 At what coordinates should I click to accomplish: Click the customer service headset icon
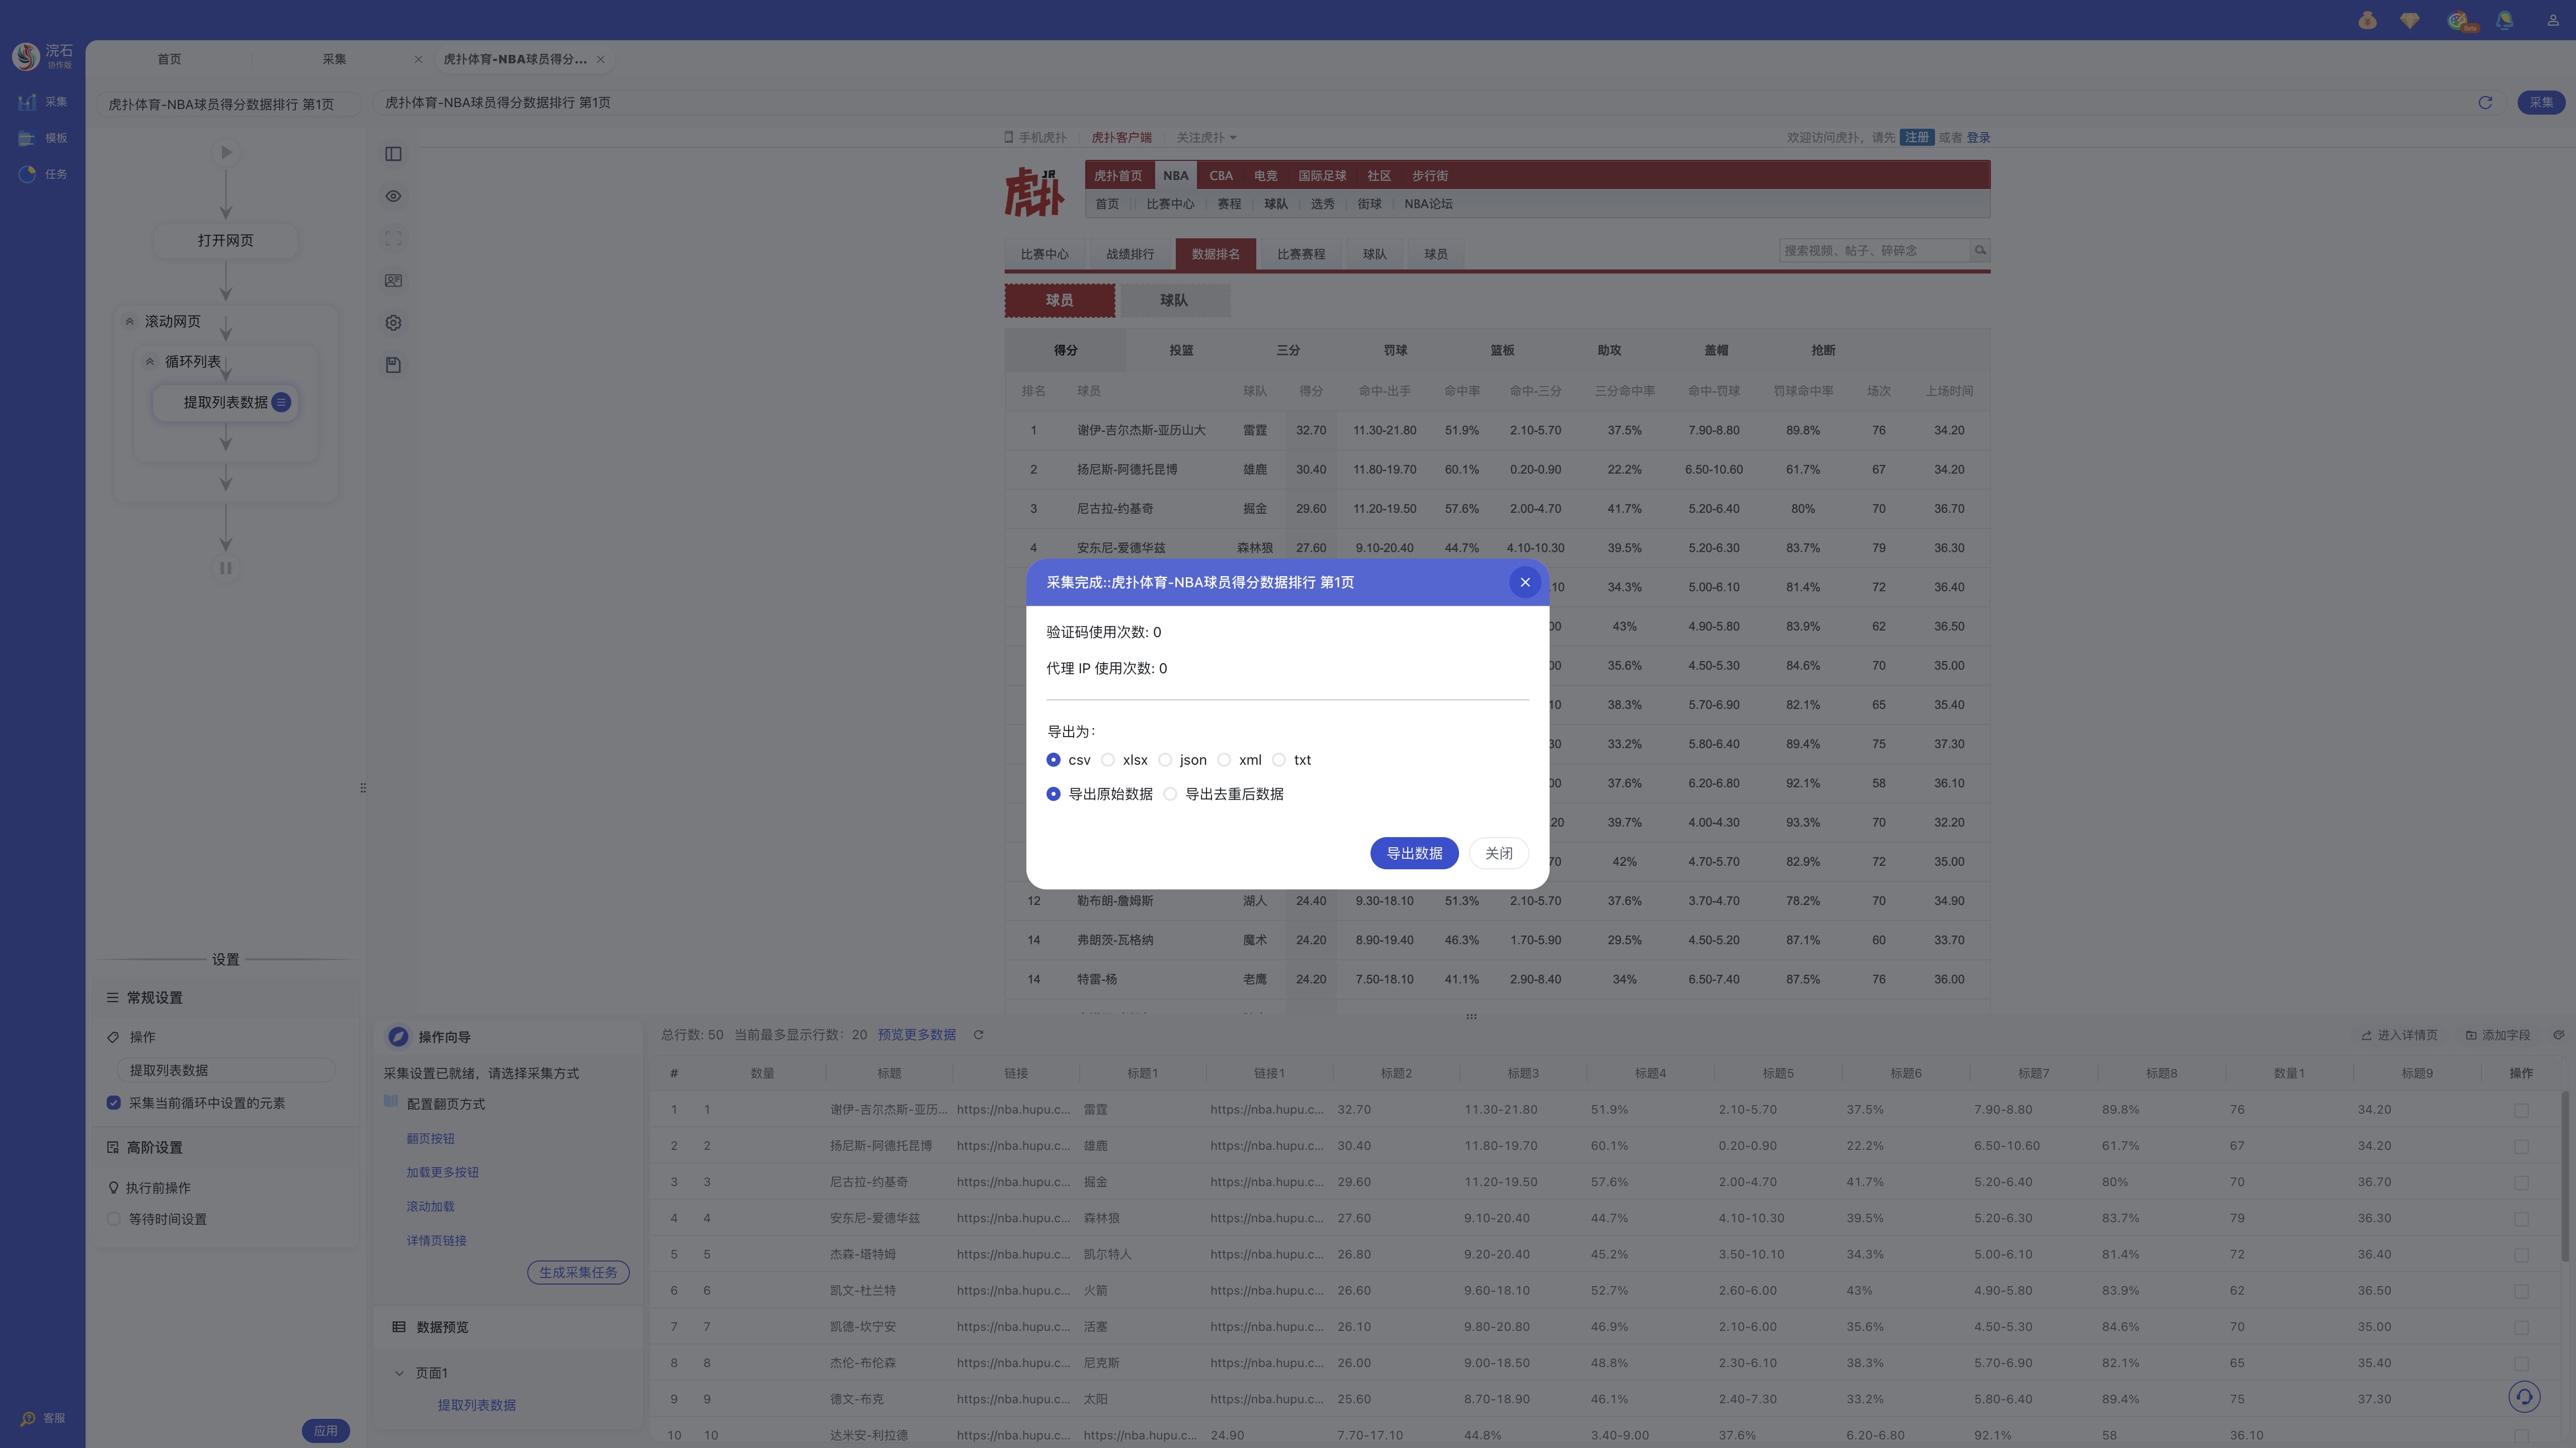coord(2524,1397)
